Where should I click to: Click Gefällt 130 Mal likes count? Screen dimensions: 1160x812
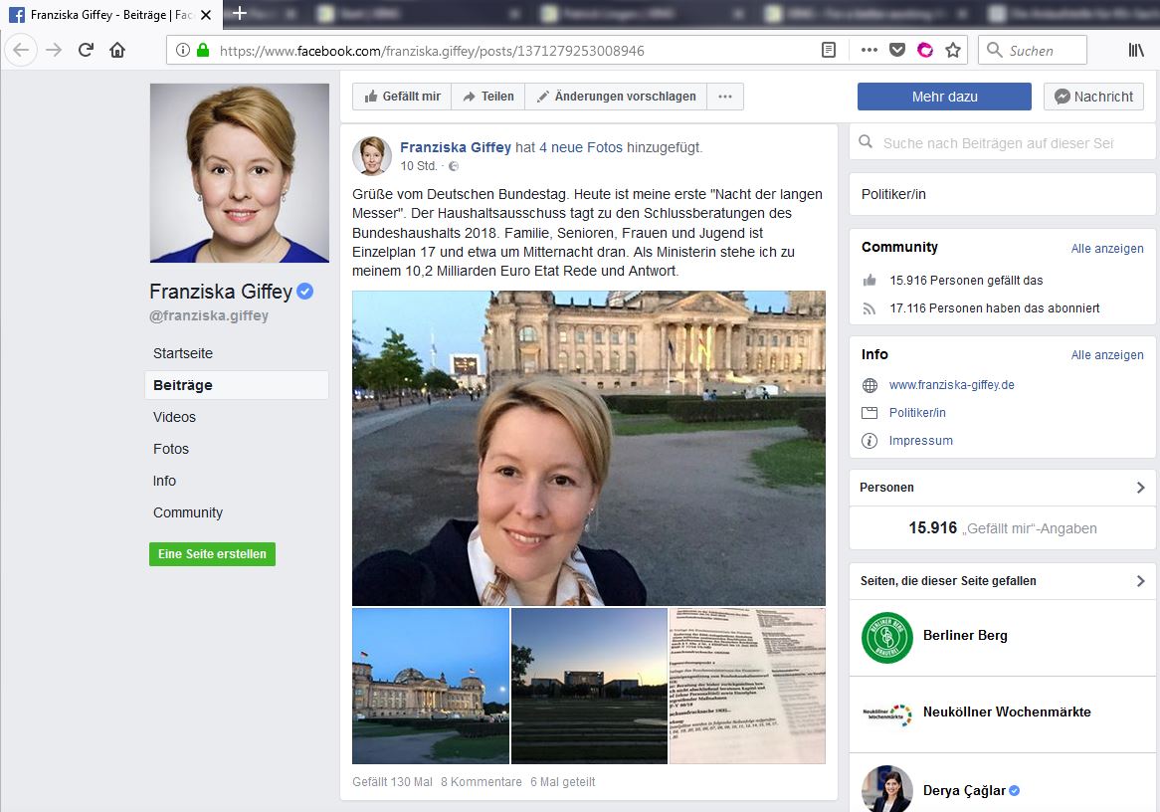pyautogui.click(x=392, y=782)
